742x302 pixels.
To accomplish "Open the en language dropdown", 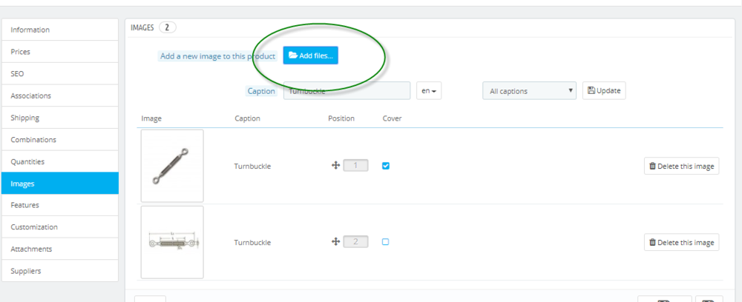I will coord(429,91).
